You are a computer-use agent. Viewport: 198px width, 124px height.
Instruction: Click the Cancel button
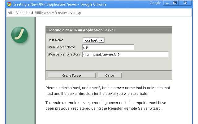coord(110,75)
